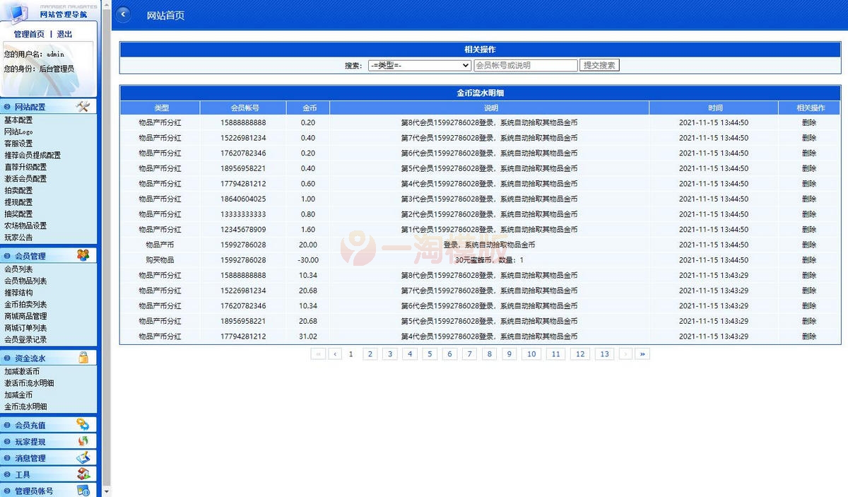Screen dimensions: 848x497
Task: Collapse the 会员管理 section header
Action: (49, 255)
